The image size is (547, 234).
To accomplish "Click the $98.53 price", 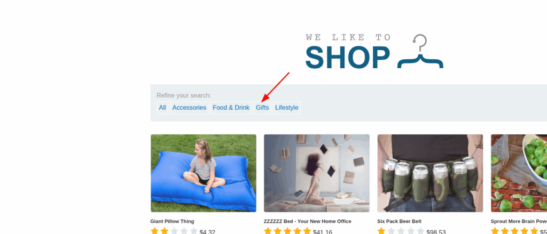I will pyautogui.click(x=436, y=231).
